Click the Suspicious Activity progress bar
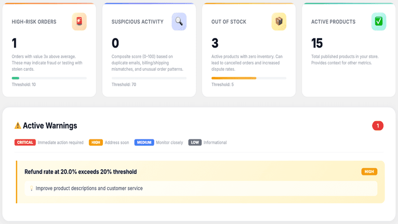Screen dimensions: 398x224 click(x=149, y=78)
